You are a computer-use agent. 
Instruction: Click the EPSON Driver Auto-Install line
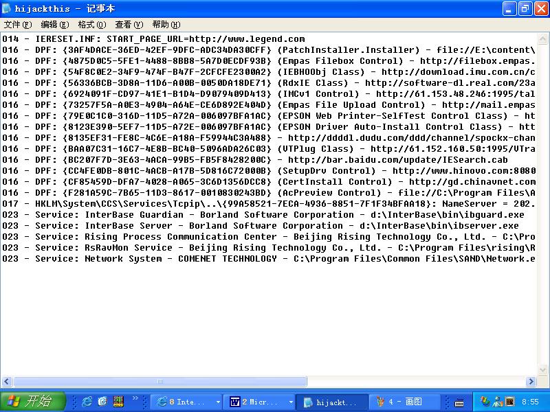click(269, 127)
